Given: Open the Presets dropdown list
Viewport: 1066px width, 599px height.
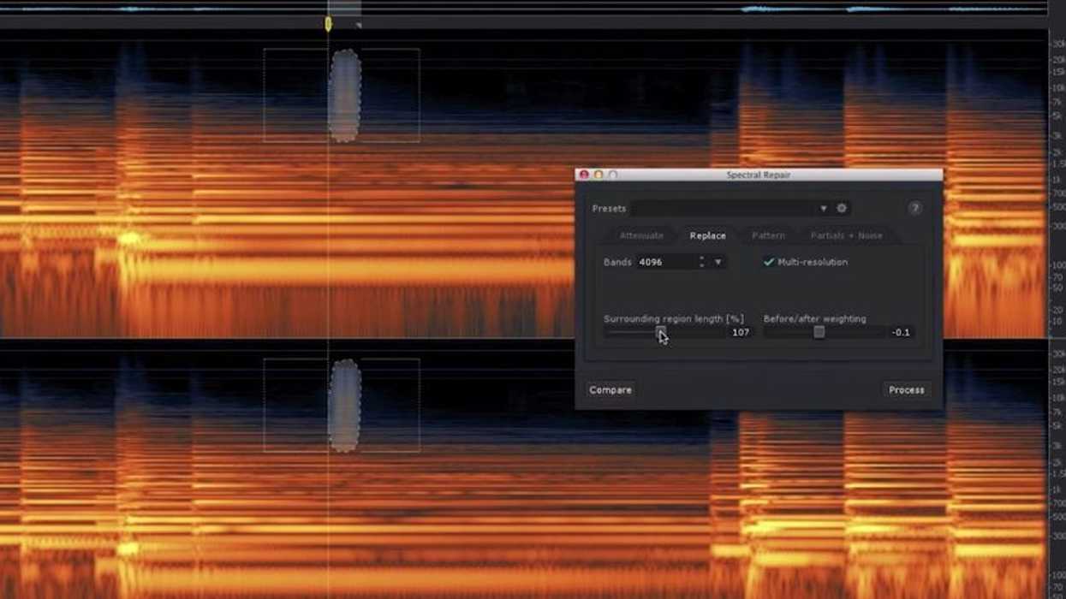Looking at the screenshot, I should pyautogui.click(x=730, y=209).
